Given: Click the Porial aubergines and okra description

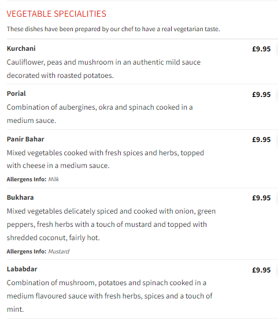Looking at the screenshot, I should tap(99, 114).
